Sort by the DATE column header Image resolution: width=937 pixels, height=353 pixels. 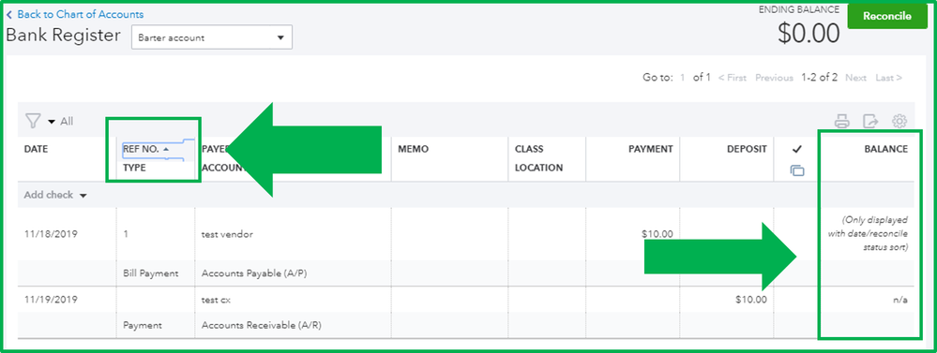(x=36, y=149)
